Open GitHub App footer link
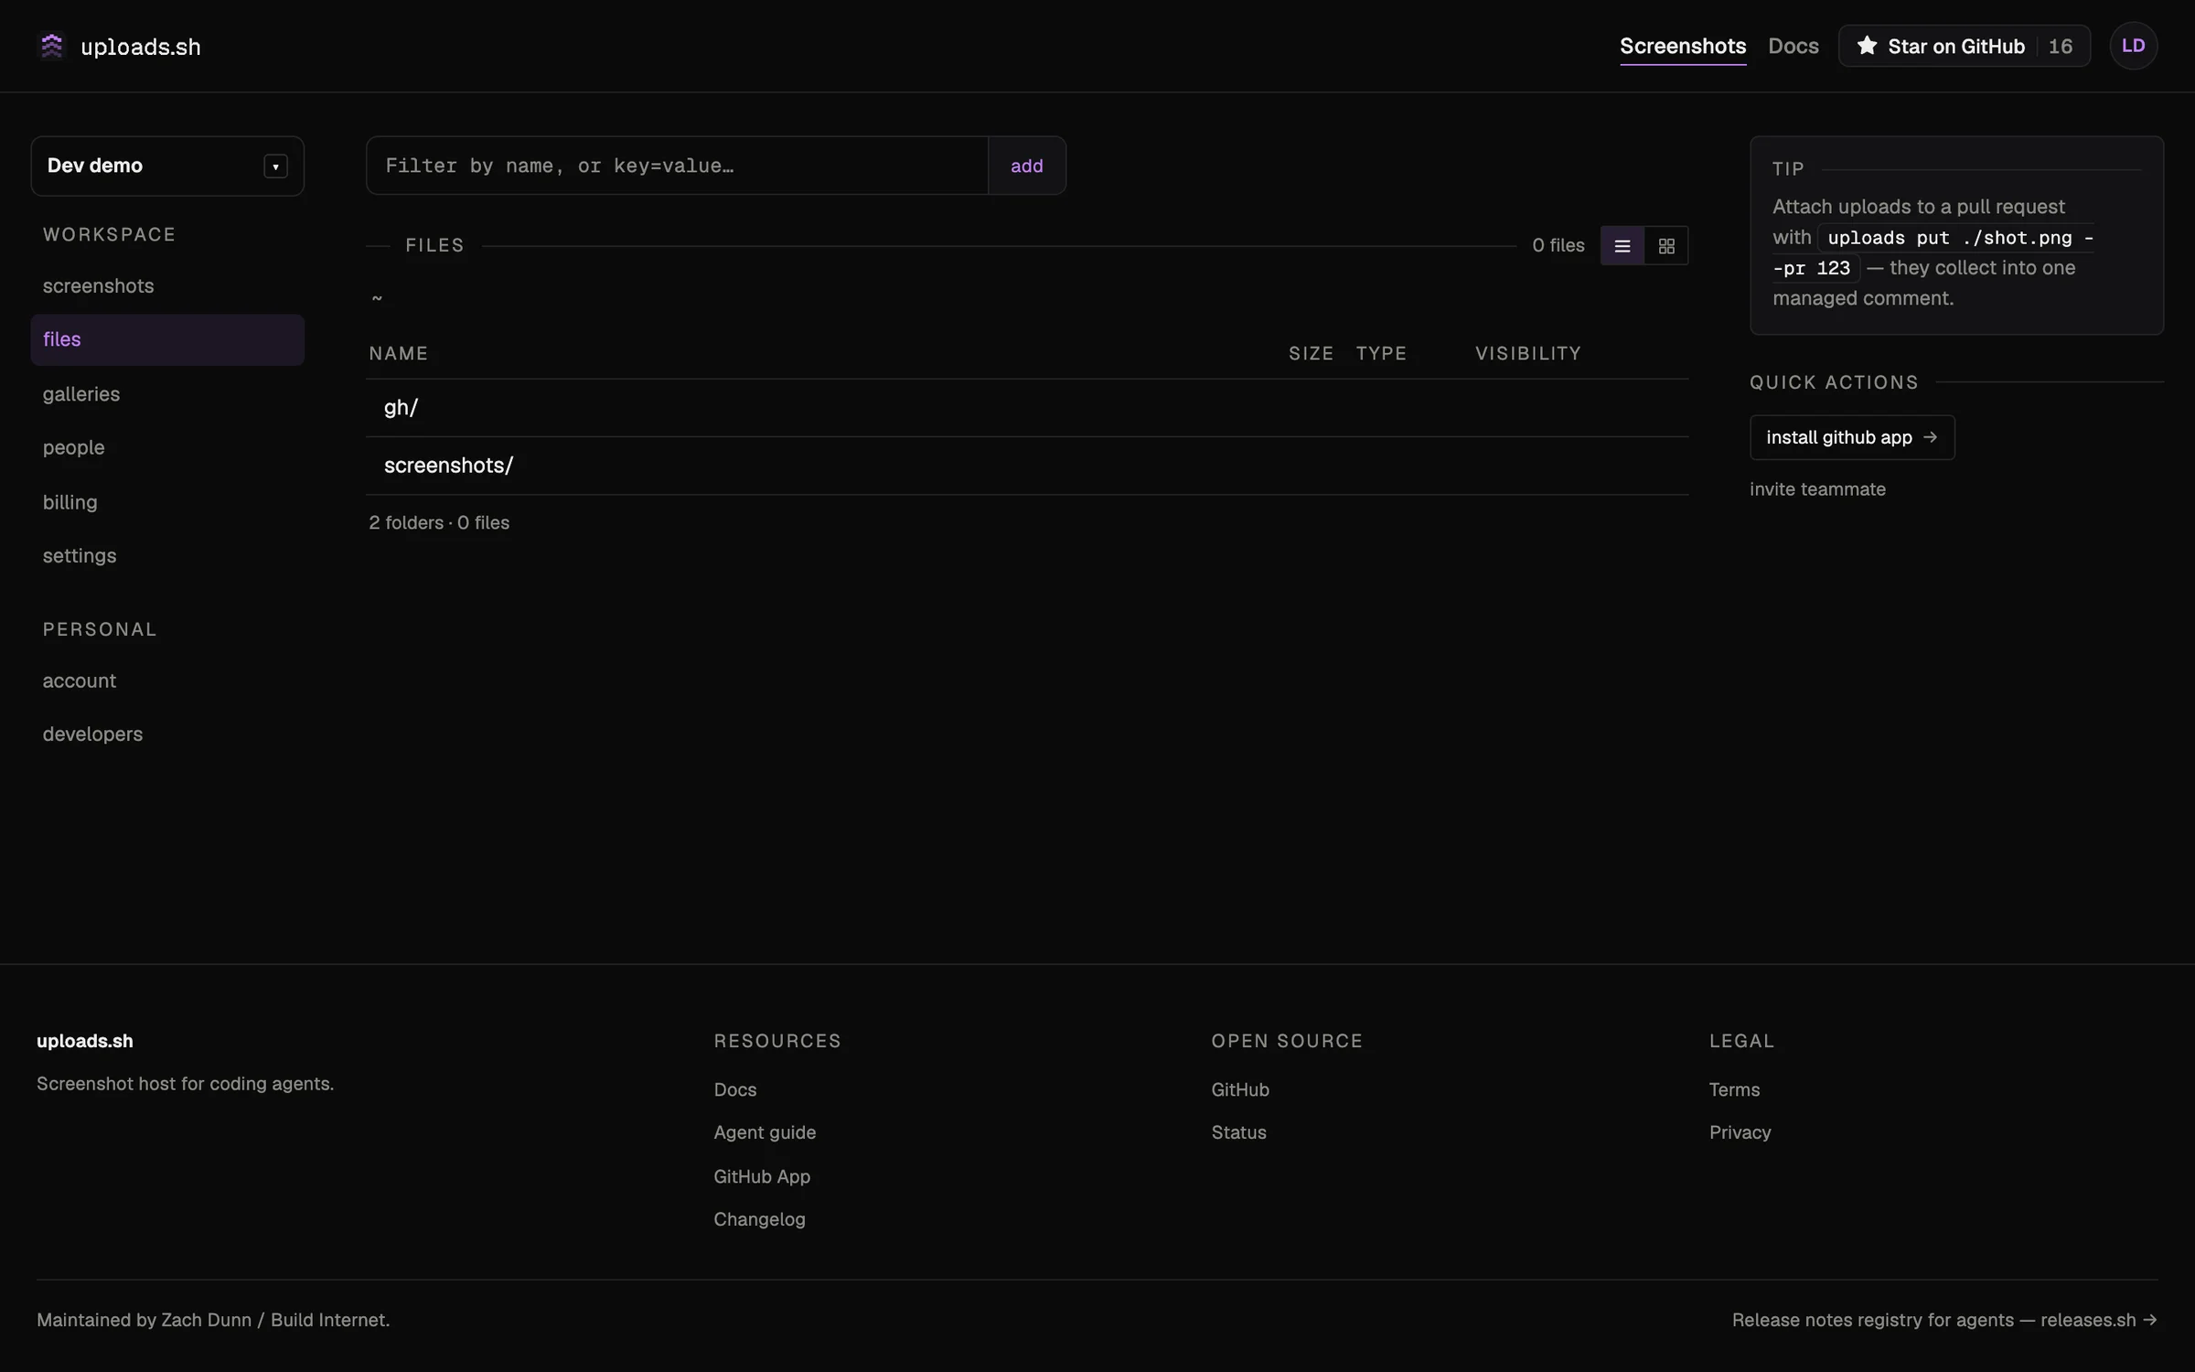This screenshot has width=2195, height=1372. point(762,1176)
